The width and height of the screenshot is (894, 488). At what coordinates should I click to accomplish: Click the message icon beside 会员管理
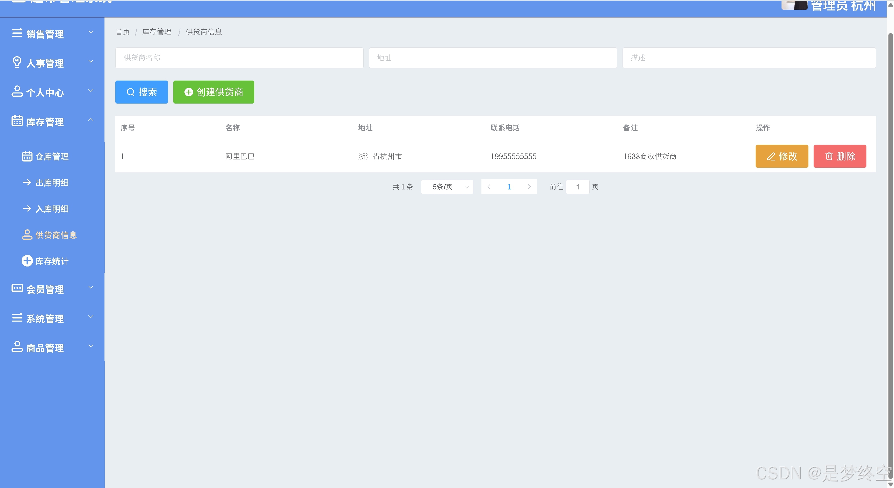17,288
